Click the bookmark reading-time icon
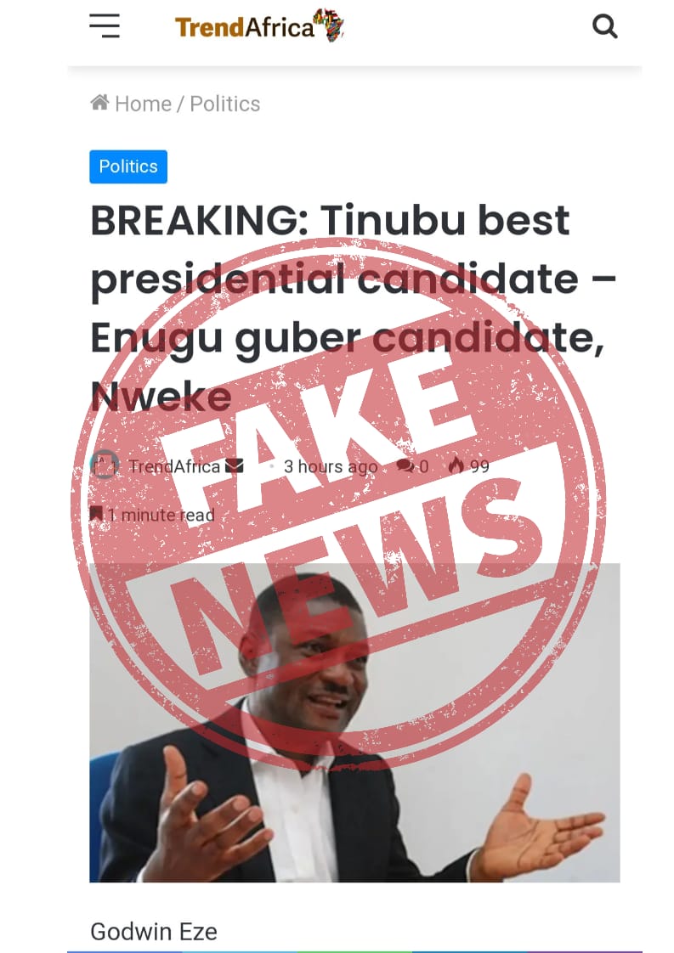The image size is (674, 953). 96,514
